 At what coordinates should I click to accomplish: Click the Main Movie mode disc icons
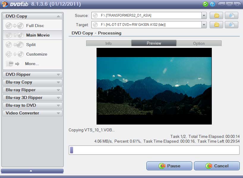(15, 35)
